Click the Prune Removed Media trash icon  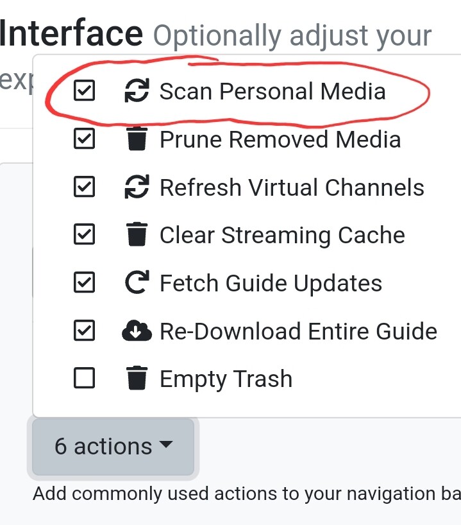click(136, 140)
